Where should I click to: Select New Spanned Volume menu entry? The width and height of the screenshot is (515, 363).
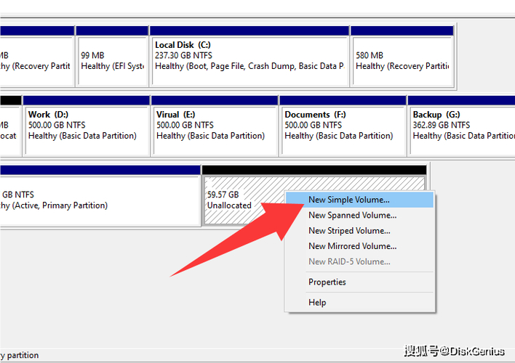(x=359, y=215)
